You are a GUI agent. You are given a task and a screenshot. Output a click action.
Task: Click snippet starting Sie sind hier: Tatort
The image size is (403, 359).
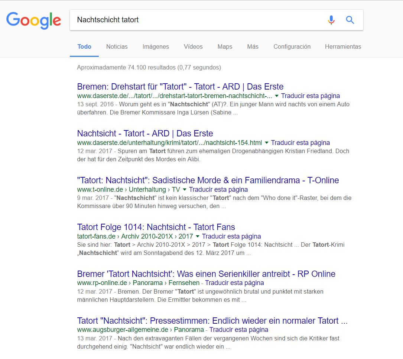point(211,249)
